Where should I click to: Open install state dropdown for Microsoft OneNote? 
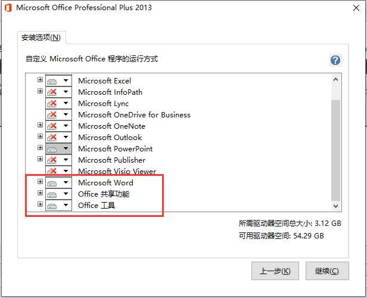tap(58, 126)
